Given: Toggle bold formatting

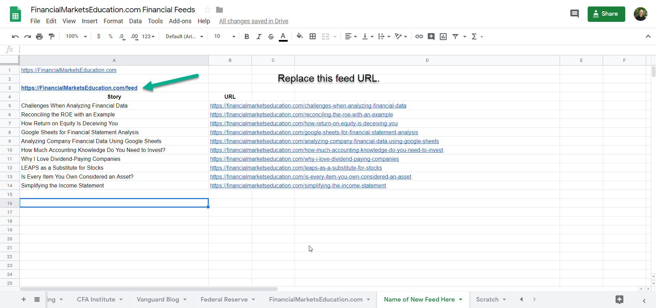Looking at the screenshot, I should point(247,37).
